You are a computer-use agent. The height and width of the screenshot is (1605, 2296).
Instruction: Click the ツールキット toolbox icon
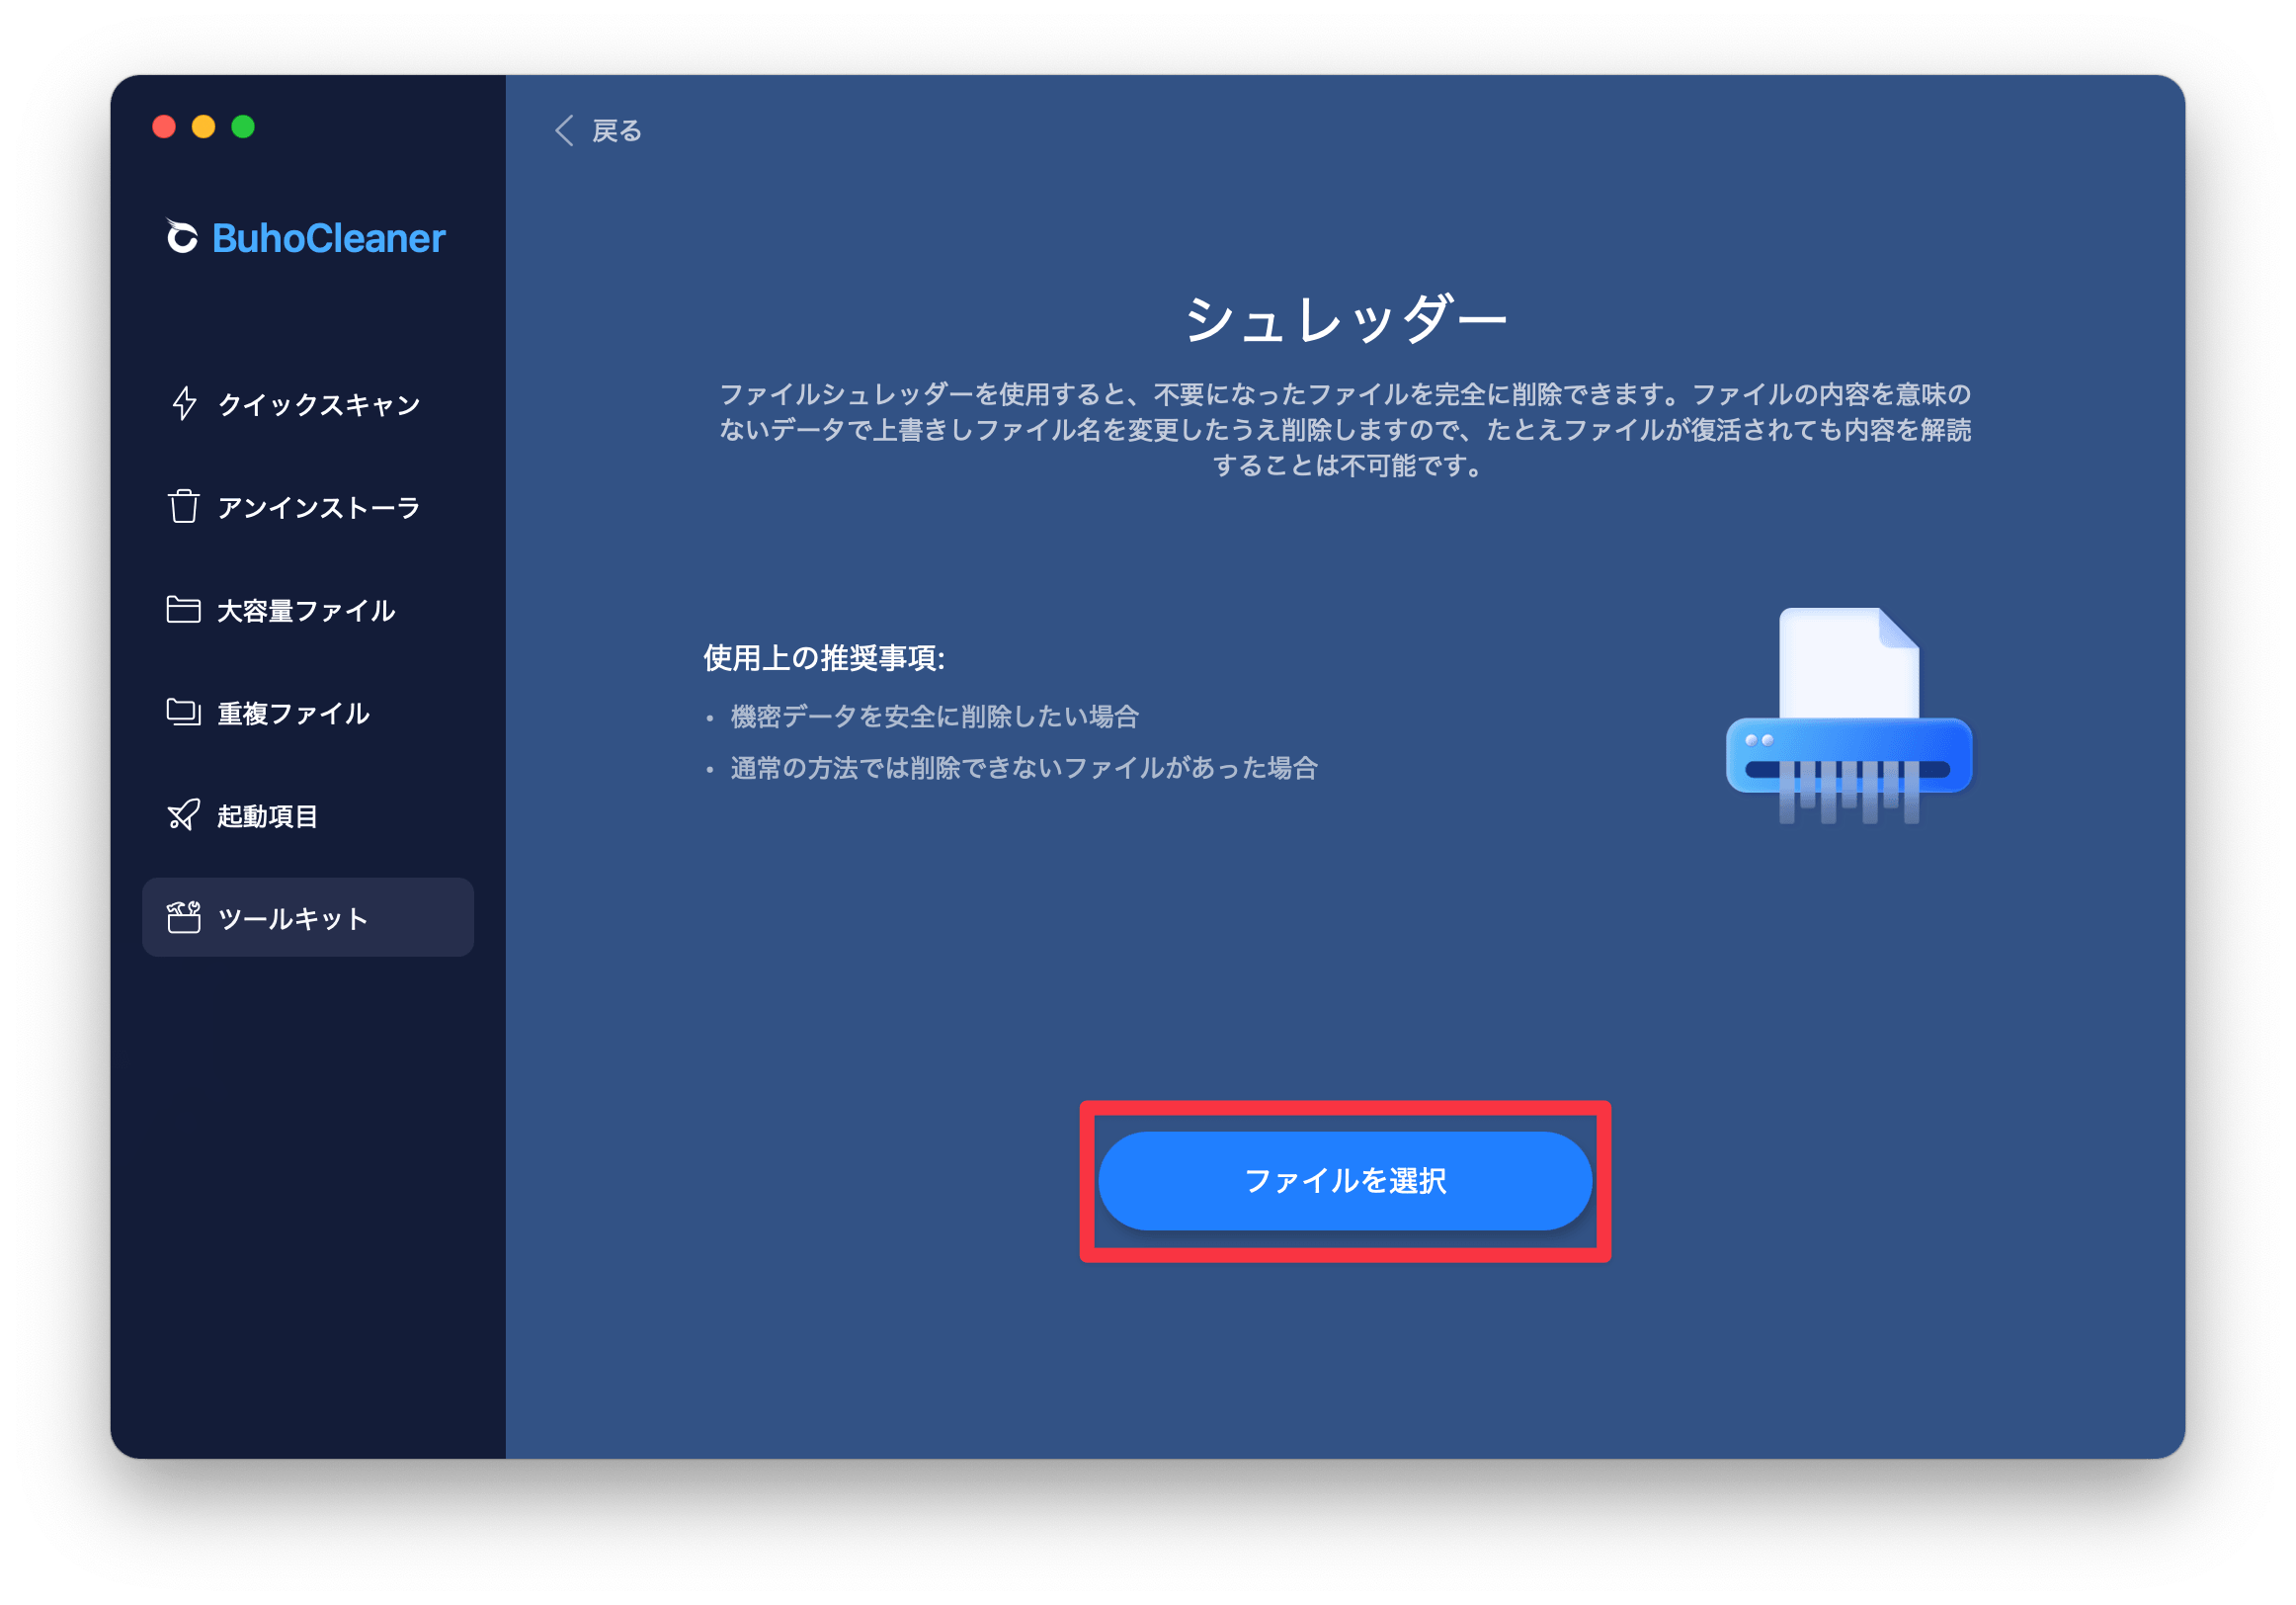point(183,917)
